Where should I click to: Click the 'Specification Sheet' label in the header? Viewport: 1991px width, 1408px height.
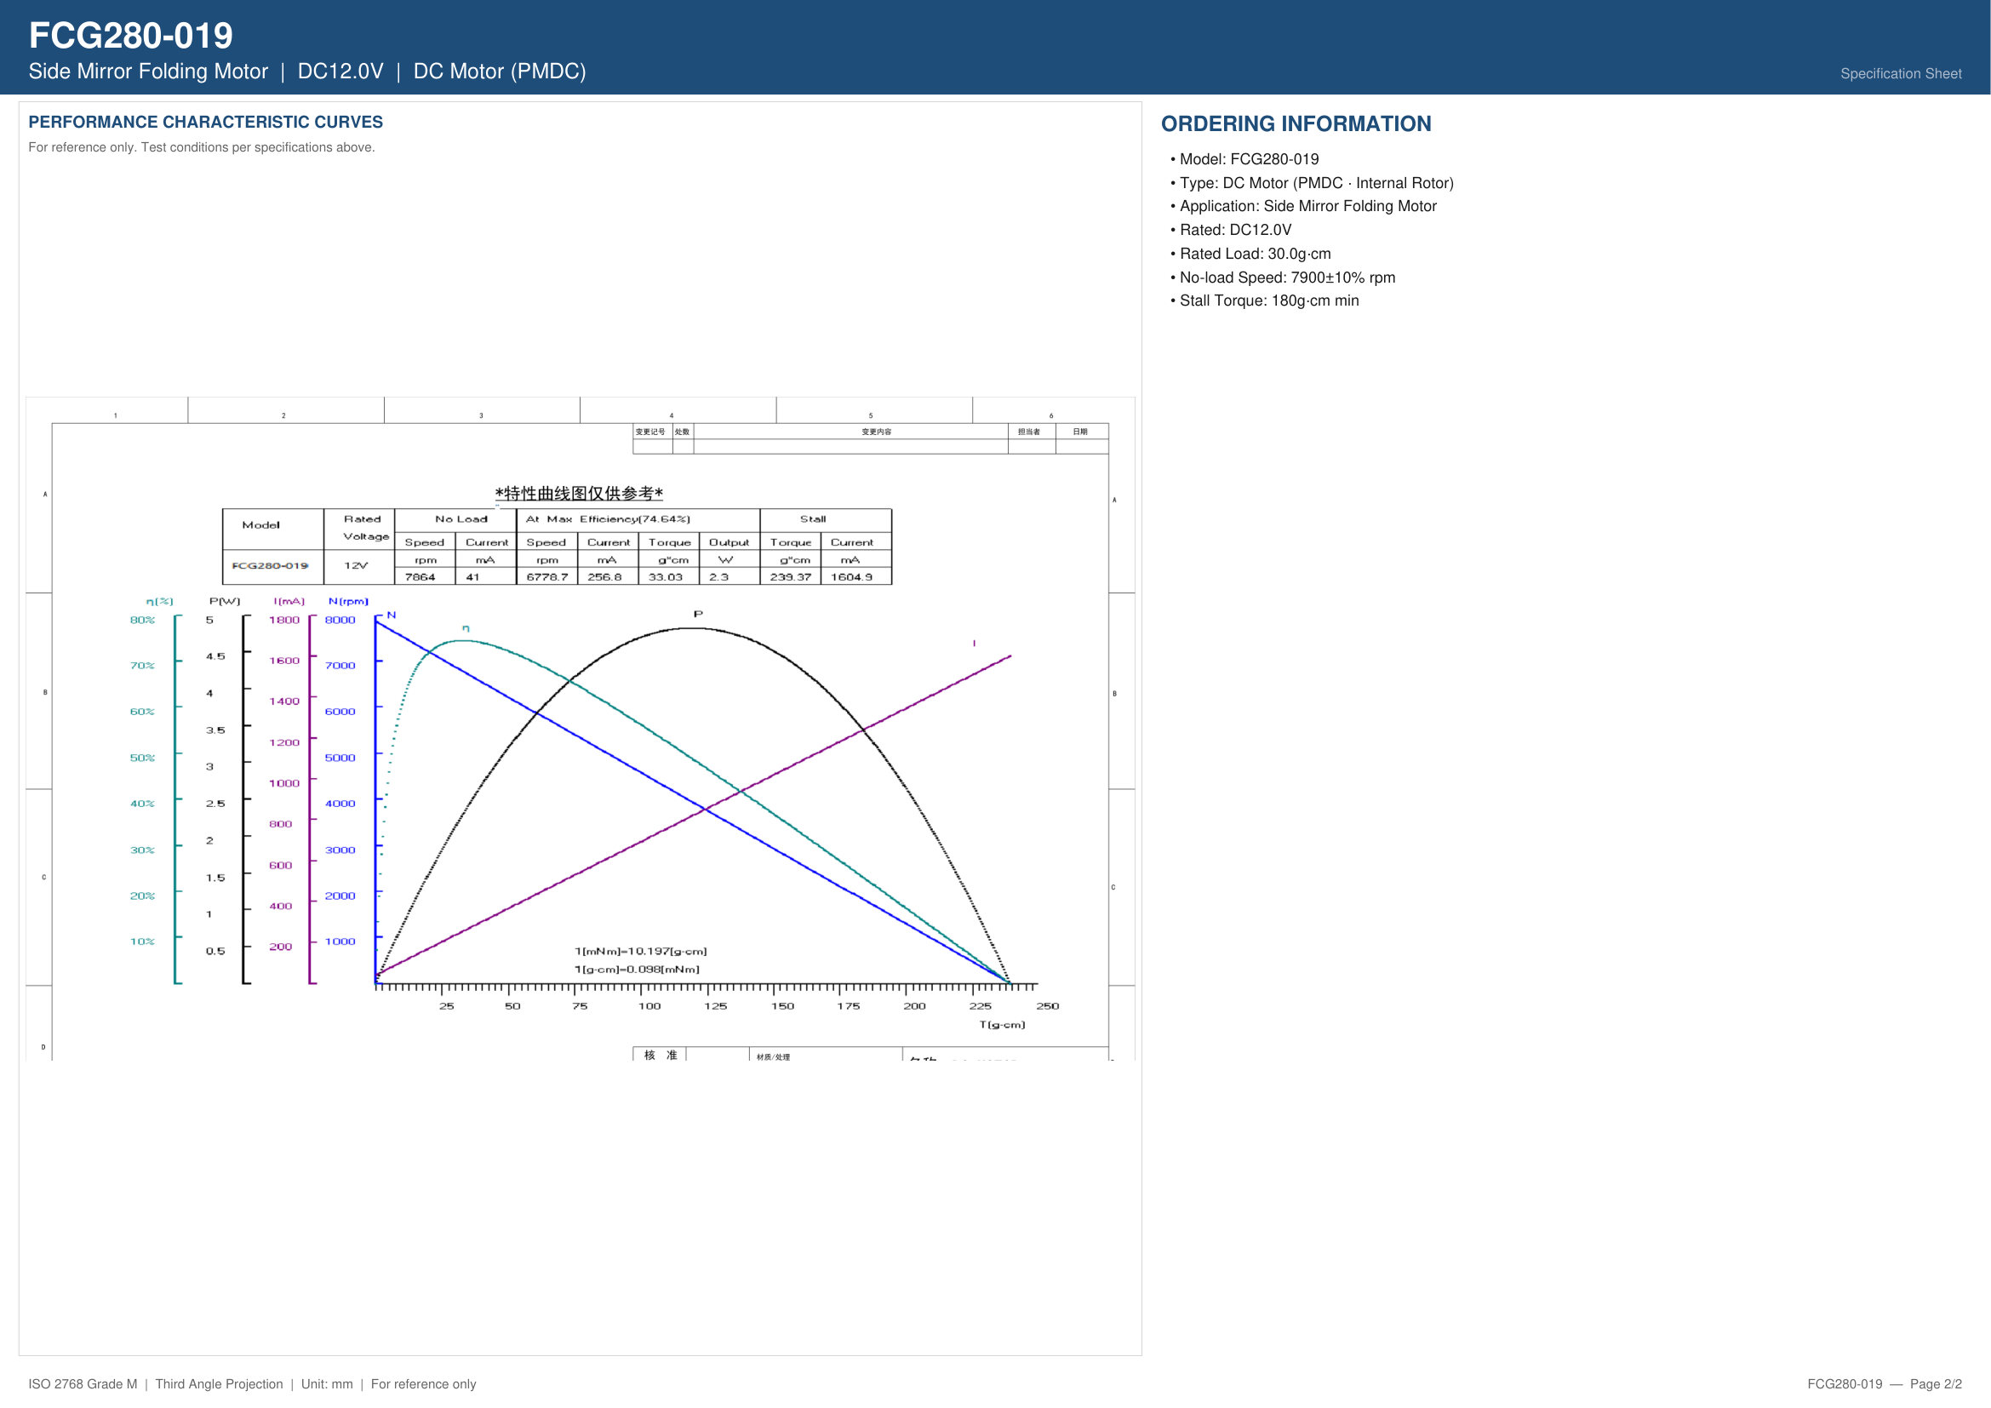pyautogui.click(x=1901, y=74)
